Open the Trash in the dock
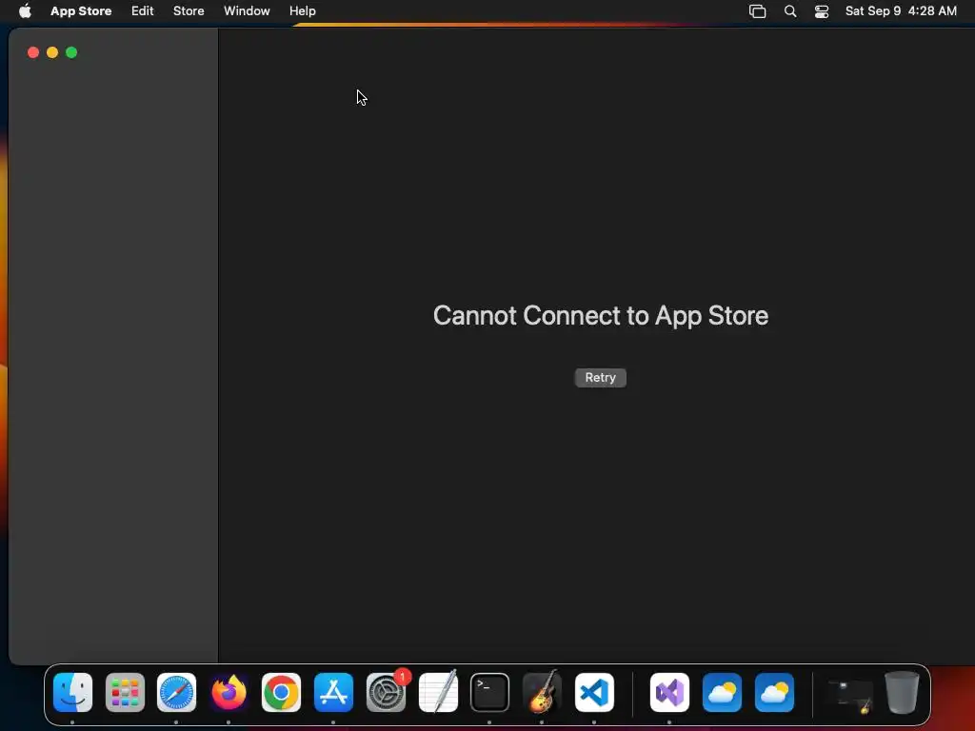The height and width of the screenshot is (731, 975). (x=902, y=693)
